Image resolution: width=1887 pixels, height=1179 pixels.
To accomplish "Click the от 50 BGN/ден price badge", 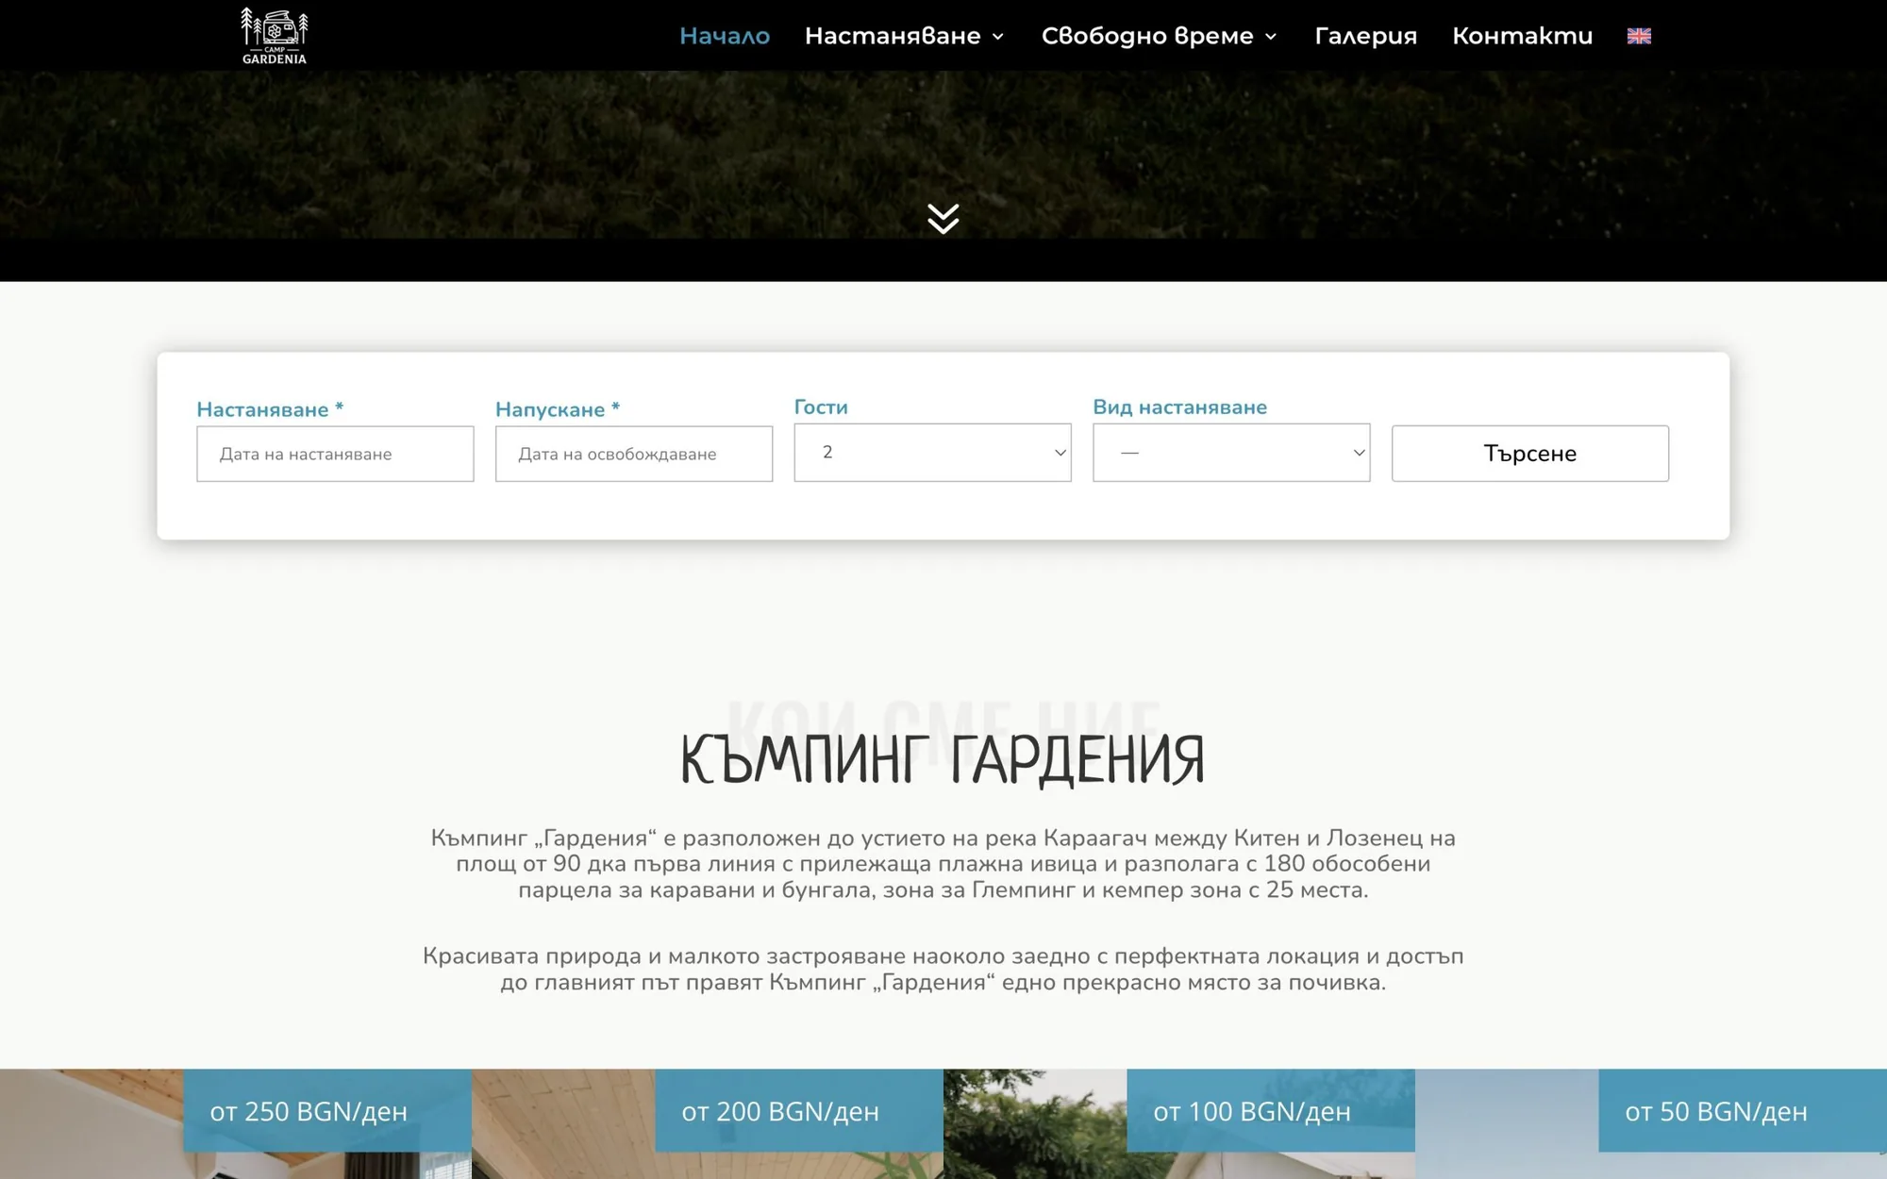I will [1743, 1110].
